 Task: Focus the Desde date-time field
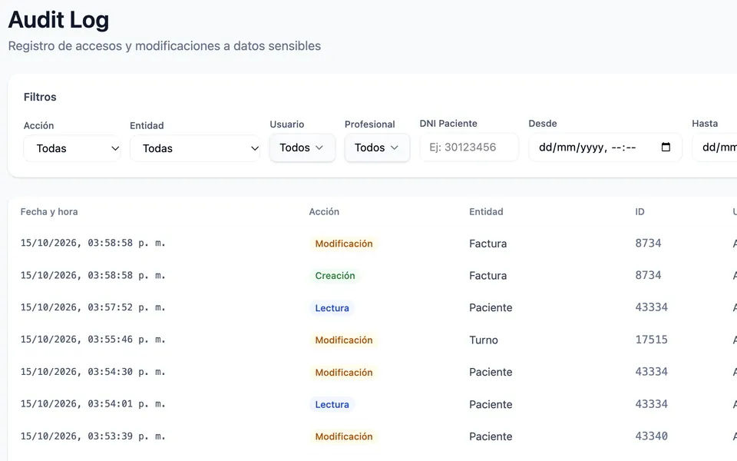[x=606, y=148]
